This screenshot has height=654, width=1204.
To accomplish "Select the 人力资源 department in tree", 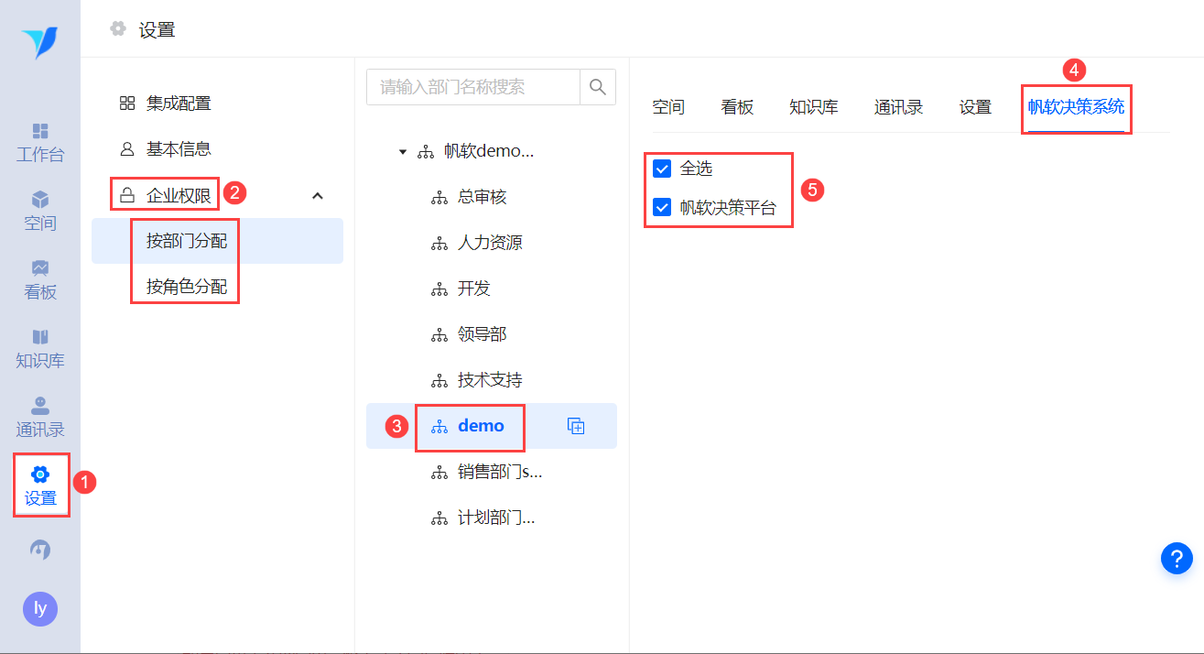I will coord(490,243).
